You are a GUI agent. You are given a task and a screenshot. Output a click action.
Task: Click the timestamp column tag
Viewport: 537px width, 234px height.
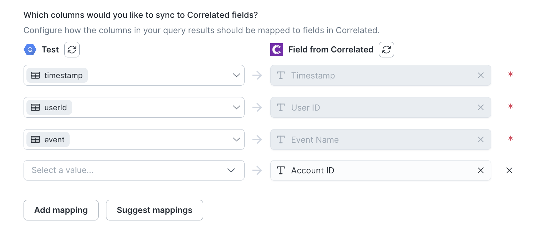(x=57, y=75)
